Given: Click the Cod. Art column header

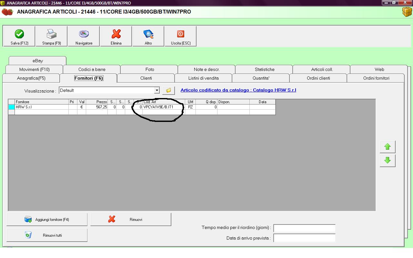Looking at the screenshot, I should pyautogui.click(x=164, y=102).
